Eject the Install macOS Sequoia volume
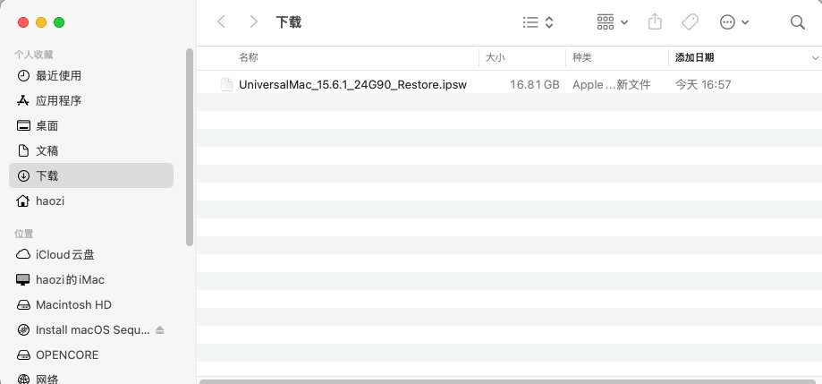The height and width of the screenshot is (384, 822). [160, 330]
